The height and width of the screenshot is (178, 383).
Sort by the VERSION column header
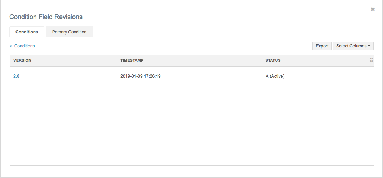(x=22, y=60)
